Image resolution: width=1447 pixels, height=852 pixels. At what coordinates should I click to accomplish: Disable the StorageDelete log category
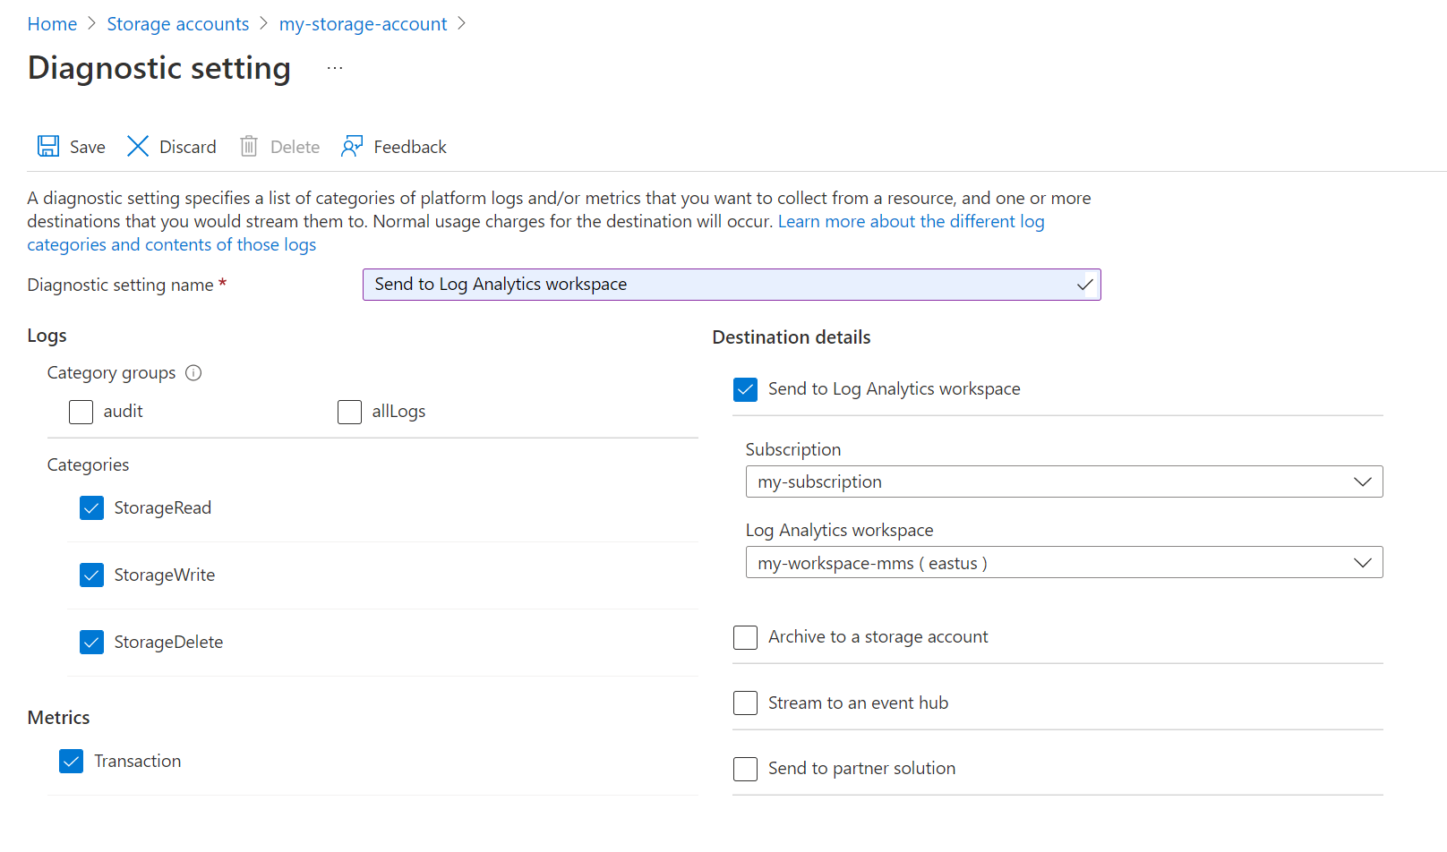(x=92, y=643)
